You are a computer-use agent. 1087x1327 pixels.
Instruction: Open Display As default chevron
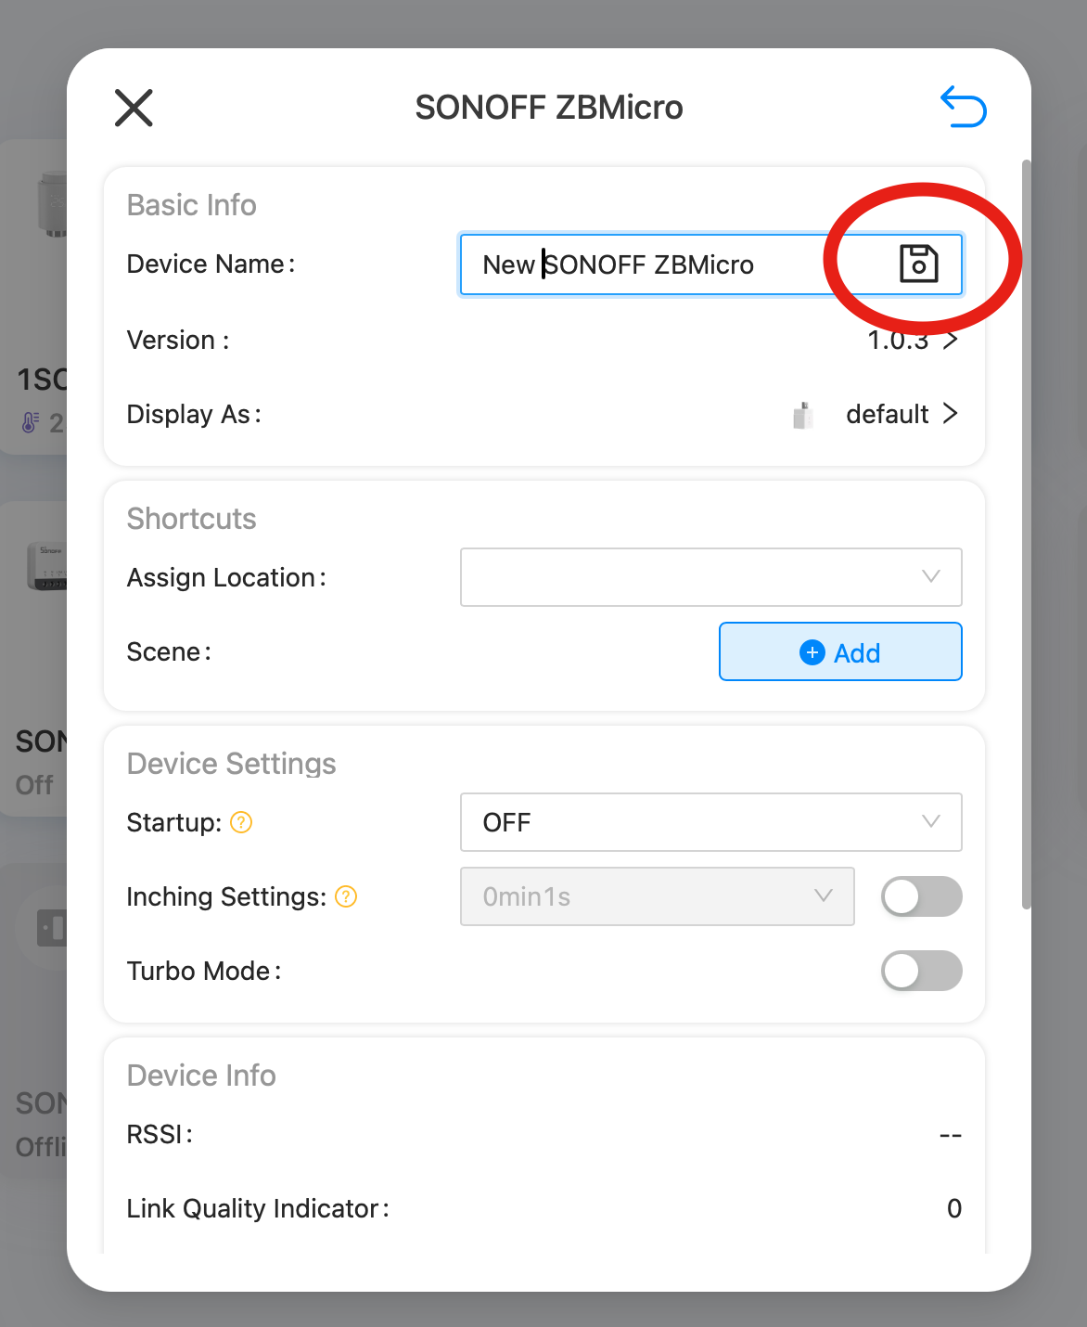coord(950,414)
